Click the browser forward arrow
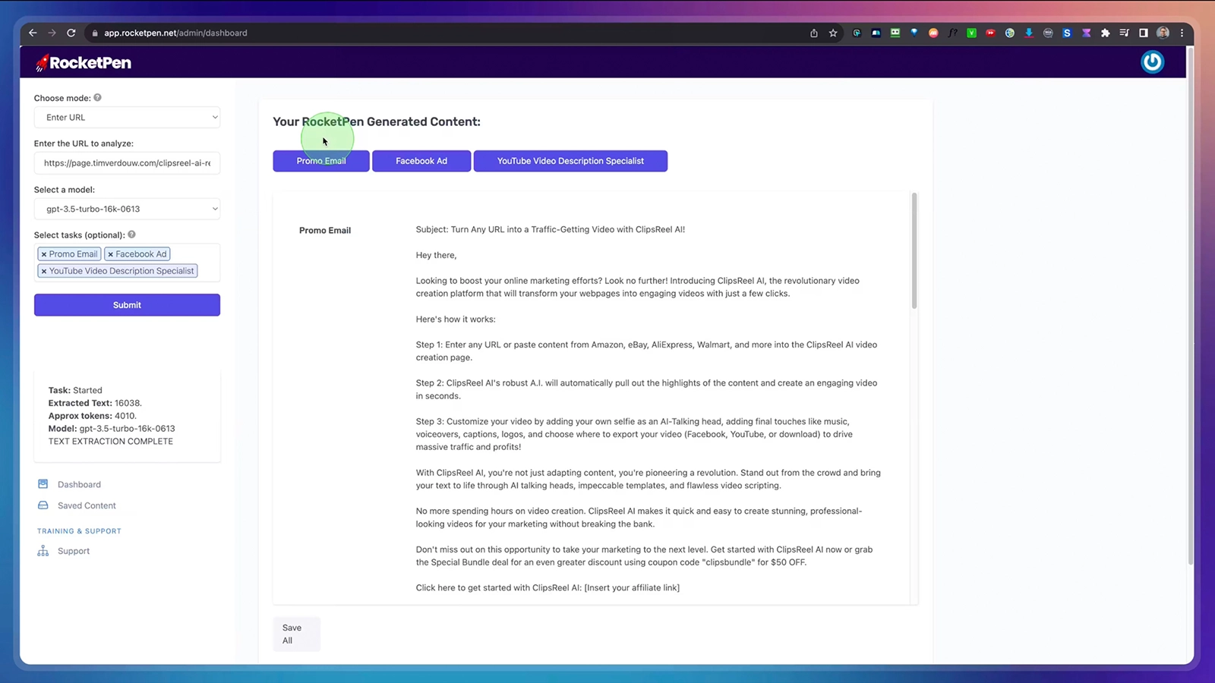This screenshot has width=1215, height=683. [x=52, y=33]
